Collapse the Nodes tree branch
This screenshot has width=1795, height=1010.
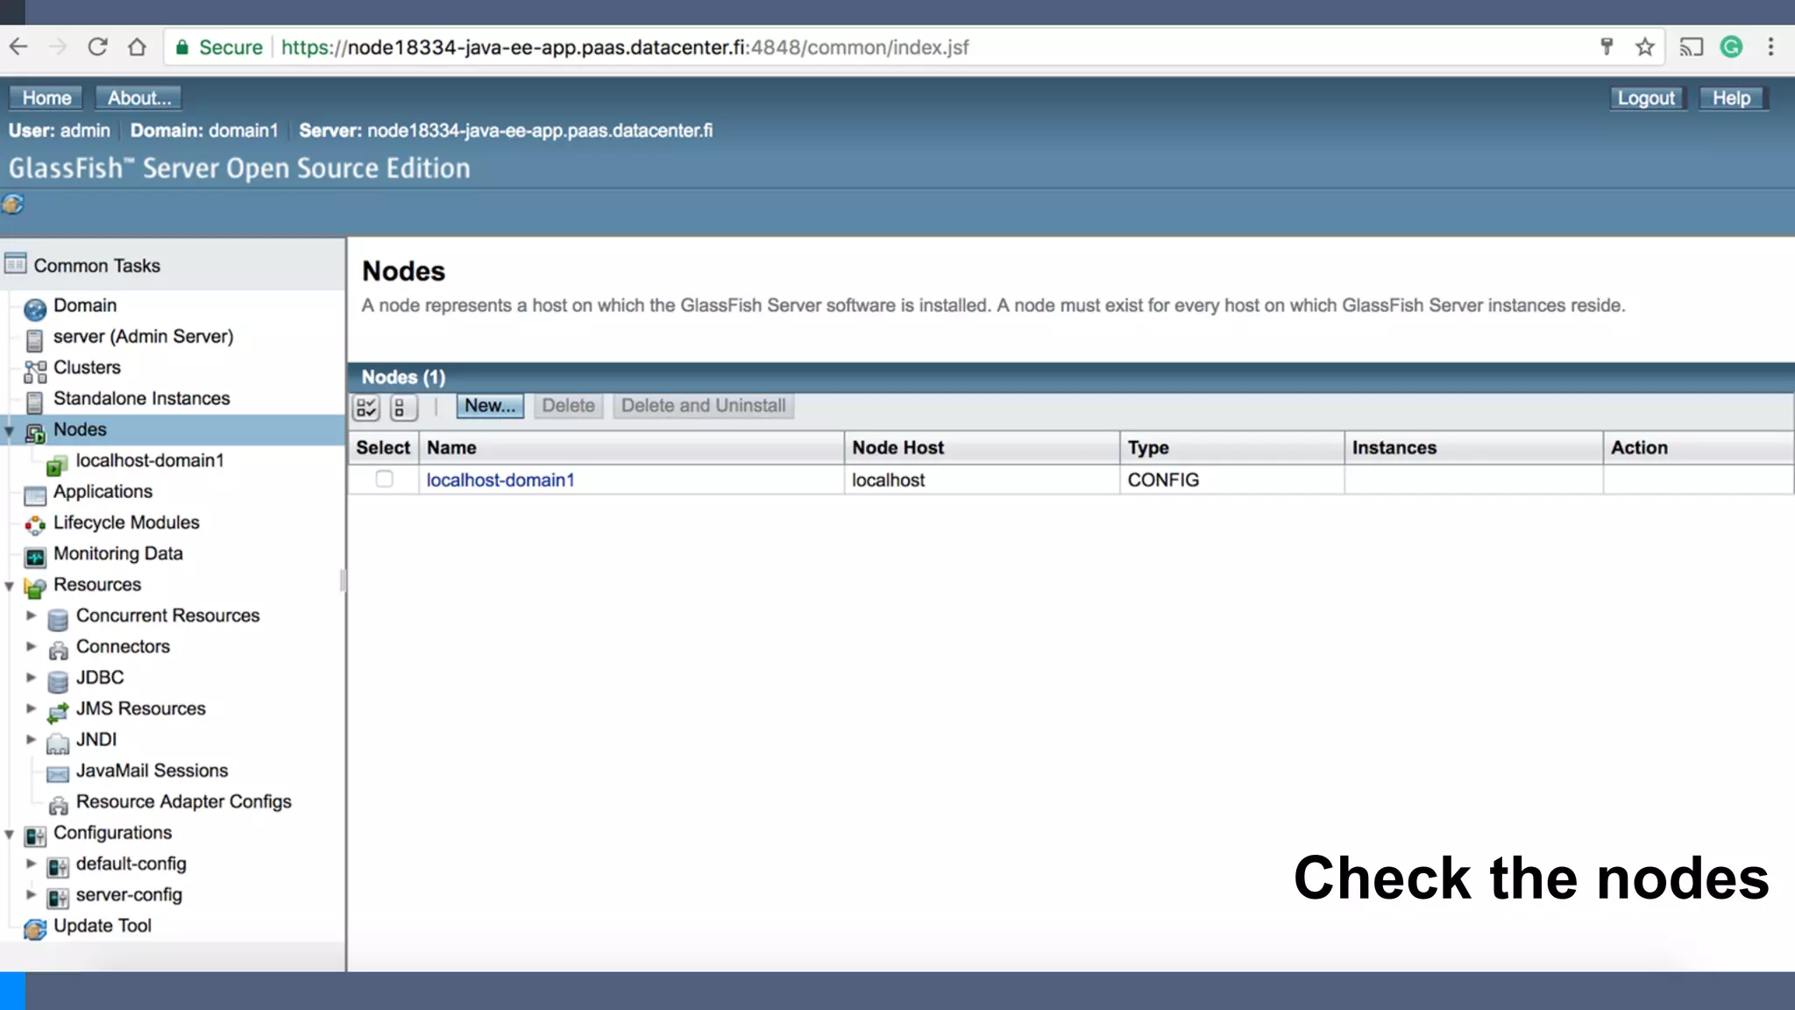(x=10, y=431)
